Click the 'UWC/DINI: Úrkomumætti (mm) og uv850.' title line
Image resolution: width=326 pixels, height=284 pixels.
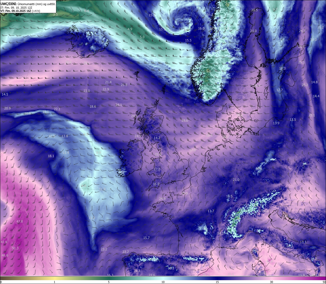[28, 4]
